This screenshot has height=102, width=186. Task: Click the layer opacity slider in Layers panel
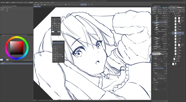(180, 8)
